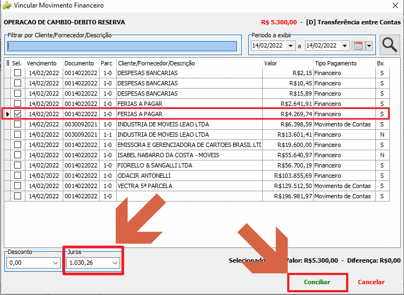Click the cell R$196.981,97

[x=288, y=196]
